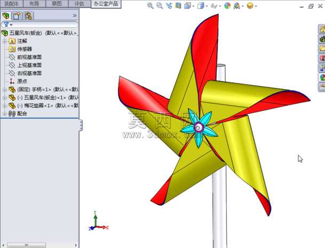This screenshot has height=248, width=325.
Task: Click the Hide/Show Items glasses icon
Action: pos(214,6)
